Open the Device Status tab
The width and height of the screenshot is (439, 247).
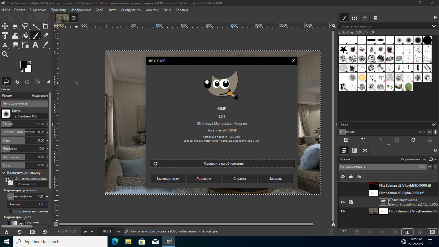[17, 82]
